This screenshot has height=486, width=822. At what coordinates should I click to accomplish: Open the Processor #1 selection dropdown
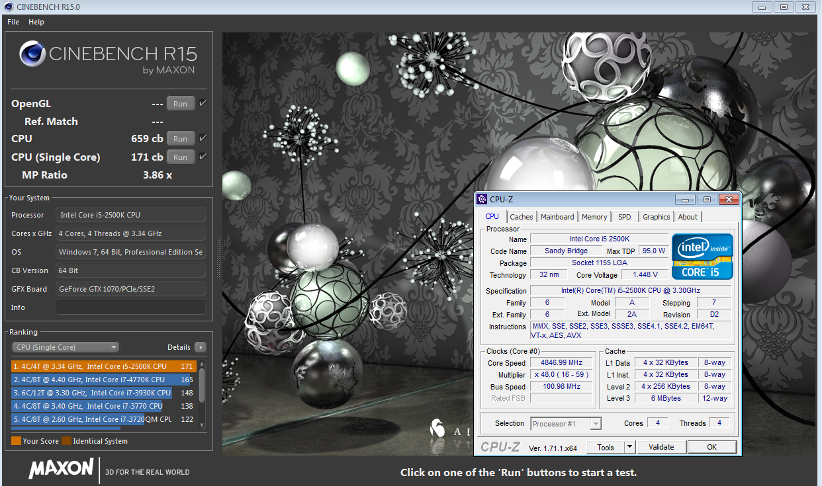coord(566,424)
